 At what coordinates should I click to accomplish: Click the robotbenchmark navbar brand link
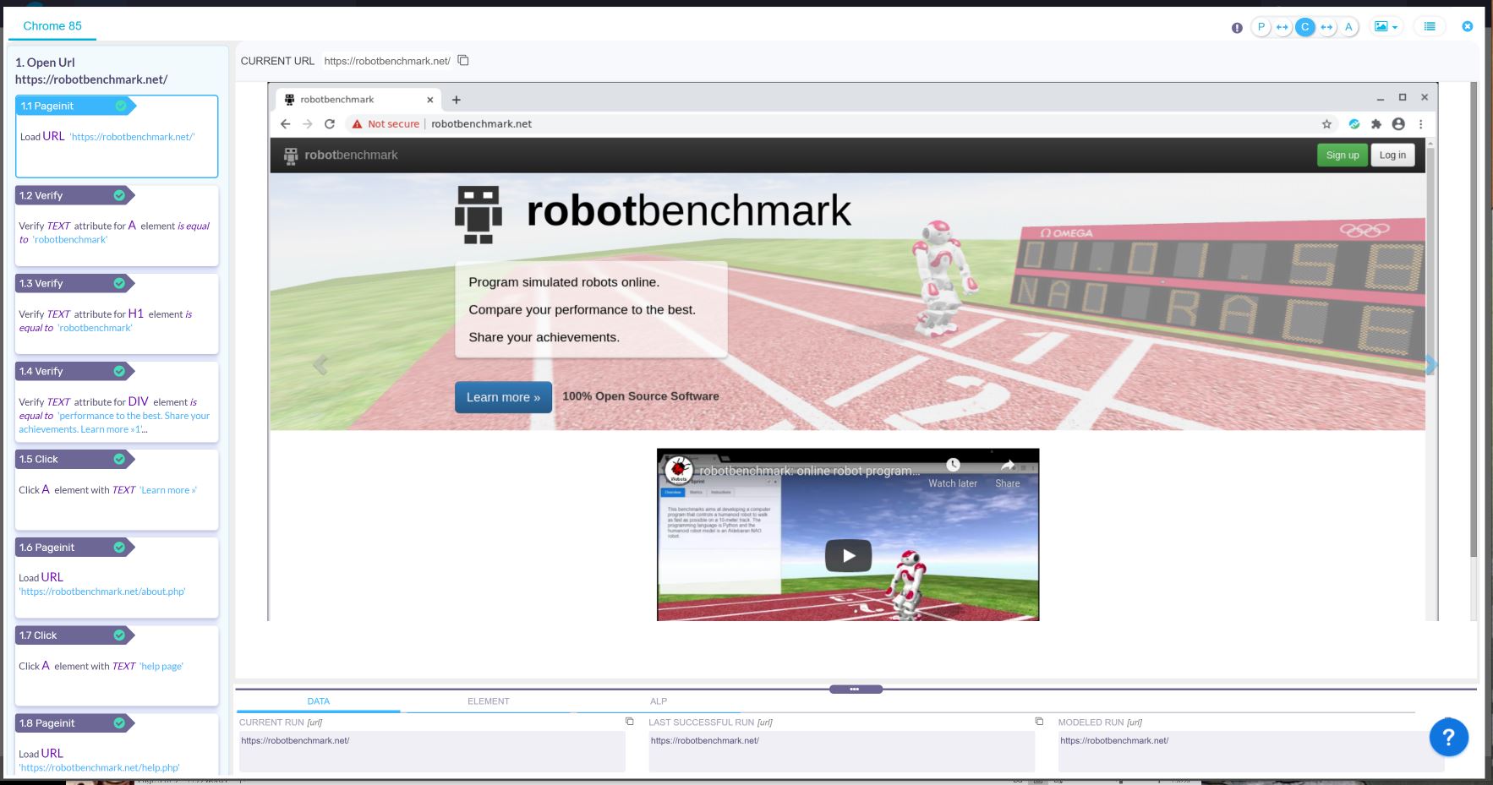tap(341, 155)
